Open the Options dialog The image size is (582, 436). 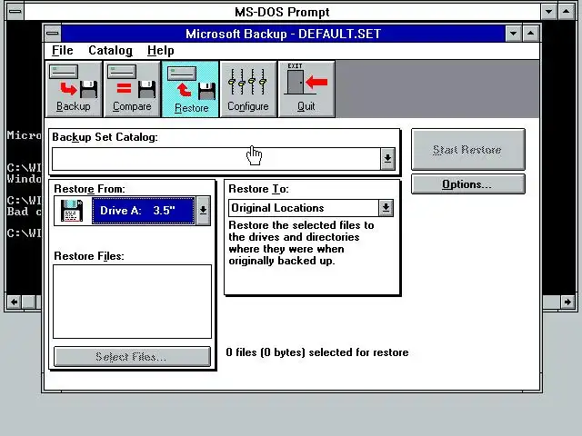[468, 184]
